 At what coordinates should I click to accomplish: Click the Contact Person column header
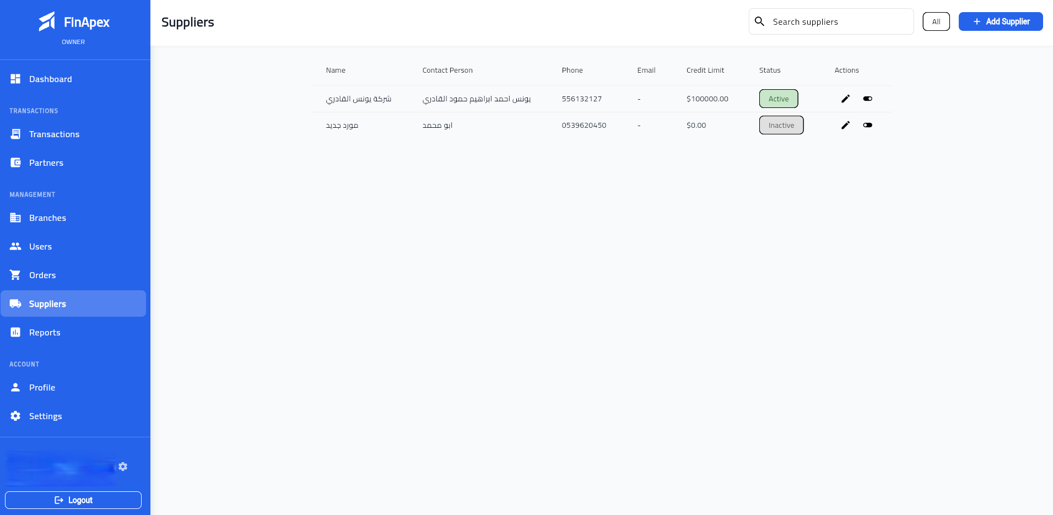click(x=447, y=70)
